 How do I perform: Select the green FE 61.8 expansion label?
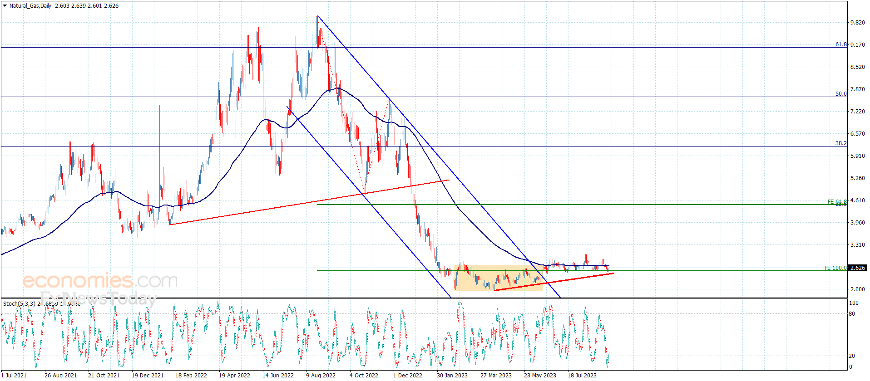pyautogui.click(x=837, y=202)
